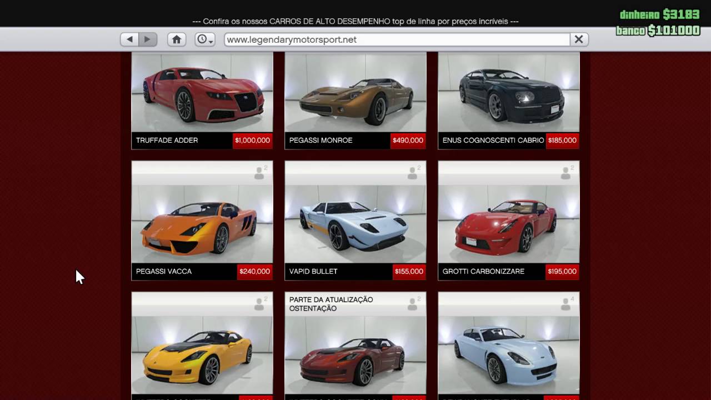Screen dimensions: 711x400
Task: Click the $490,000 price tag
Action: [408, 141]
